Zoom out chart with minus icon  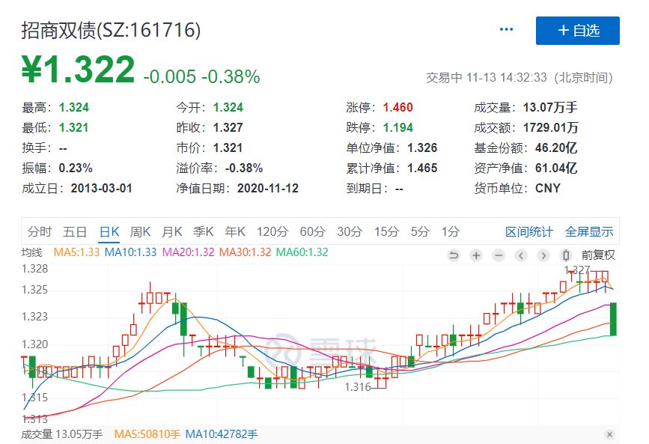tap(499, 255)
